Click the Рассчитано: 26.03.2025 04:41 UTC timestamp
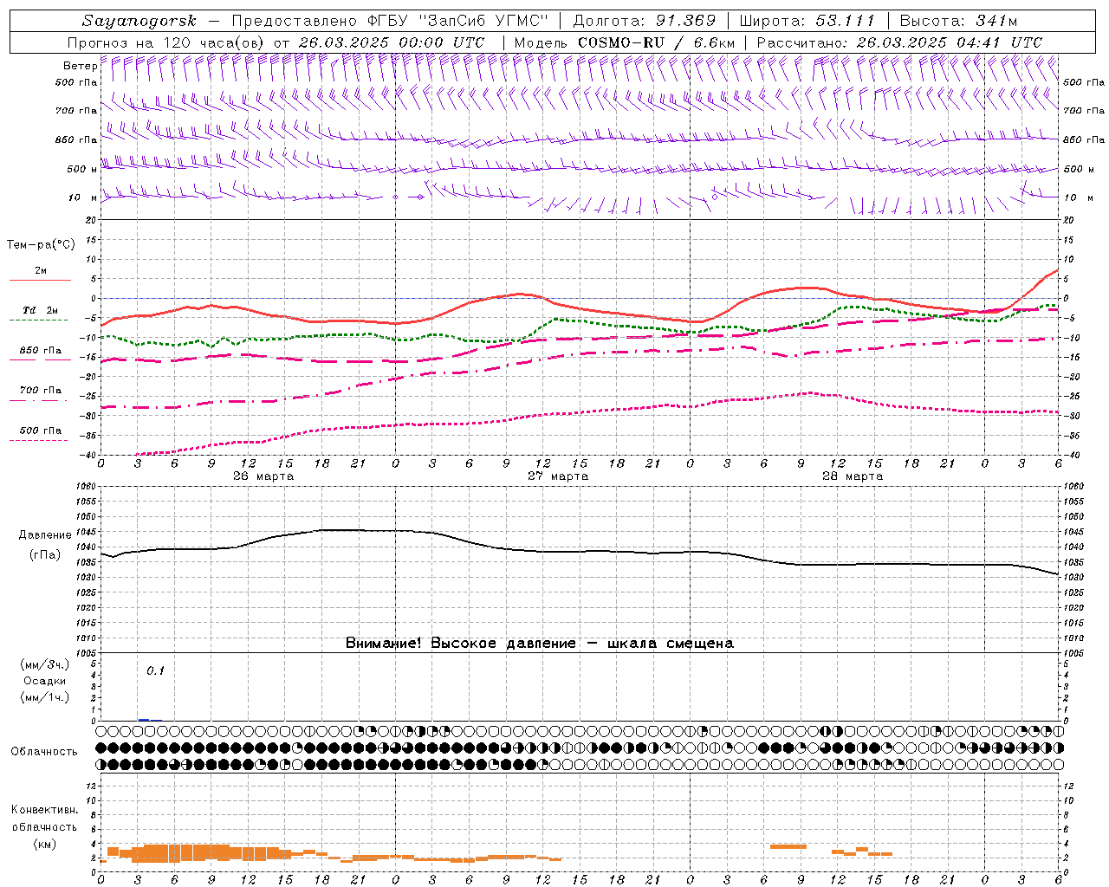1109x887 pixels. pos(899,42)
